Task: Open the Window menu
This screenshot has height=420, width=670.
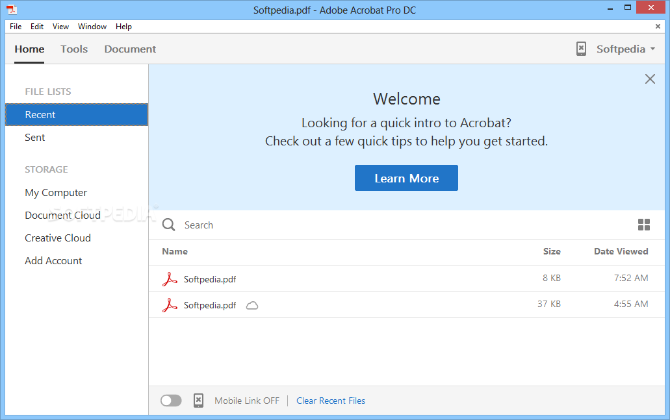Action: pos(92,27)
